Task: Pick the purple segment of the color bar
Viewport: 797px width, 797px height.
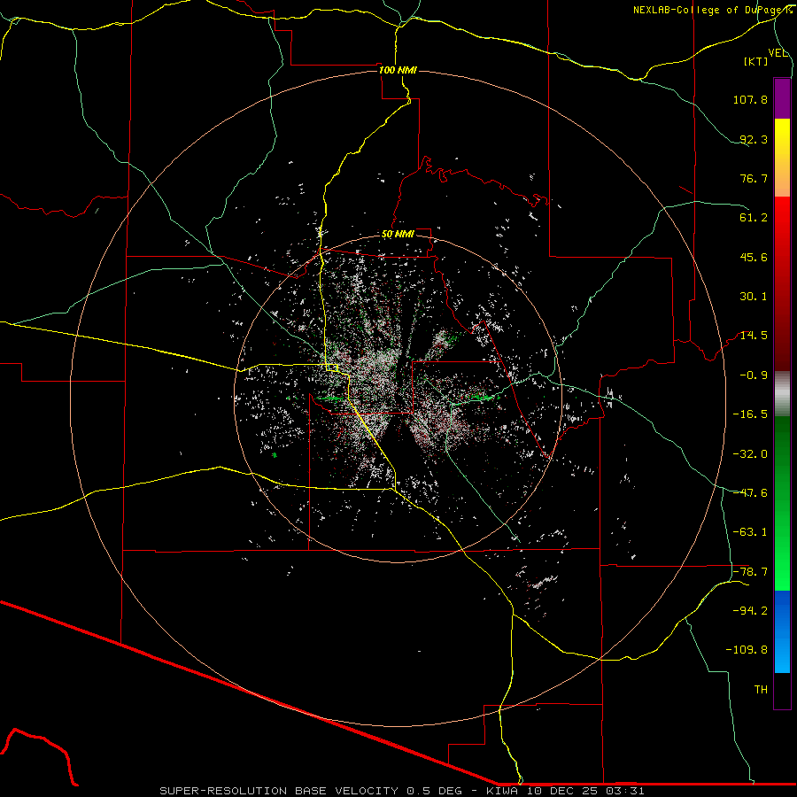Action: point(782,98)
